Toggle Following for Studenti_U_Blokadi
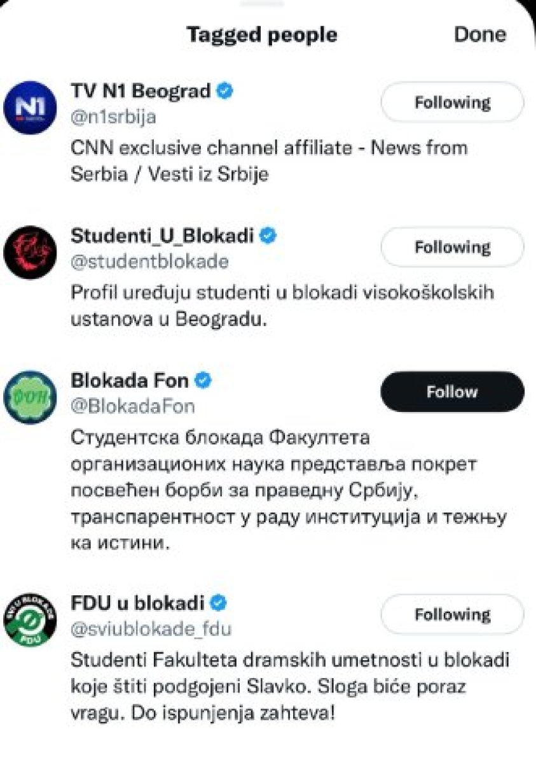The width and height of the screenshot is (536, 764). tap(452, 247)
